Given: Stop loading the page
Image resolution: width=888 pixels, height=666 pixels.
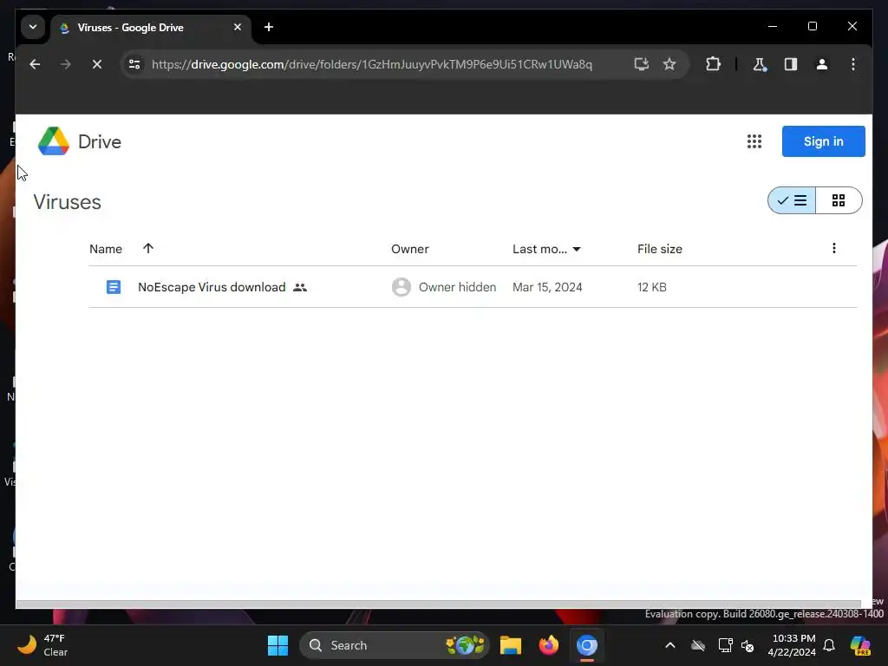Looking at the screenshot, I should click(97, 64).
